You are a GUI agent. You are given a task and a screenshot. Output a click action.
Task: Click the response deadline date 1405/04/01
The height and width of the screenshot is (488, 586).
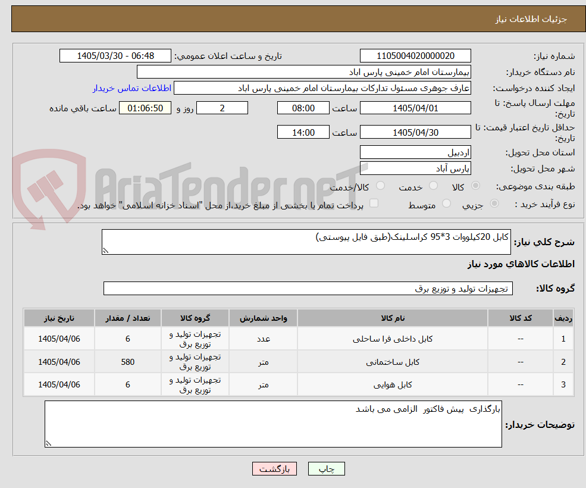[415, 108]
